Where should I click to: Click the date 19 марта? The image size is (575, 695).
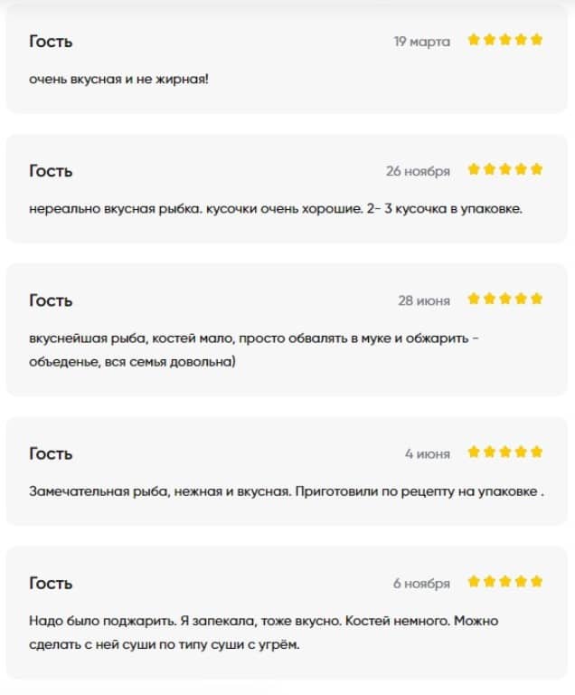(x=421, y=42)
